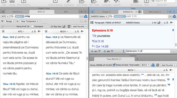The width and height of the screenshot is (177, 98).
Task: Go to previous mark with Mk up
Action: (105, 51)
